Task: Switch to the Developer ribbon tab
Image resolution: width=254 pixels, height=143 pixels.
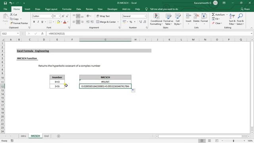Action: coord(112,9)
